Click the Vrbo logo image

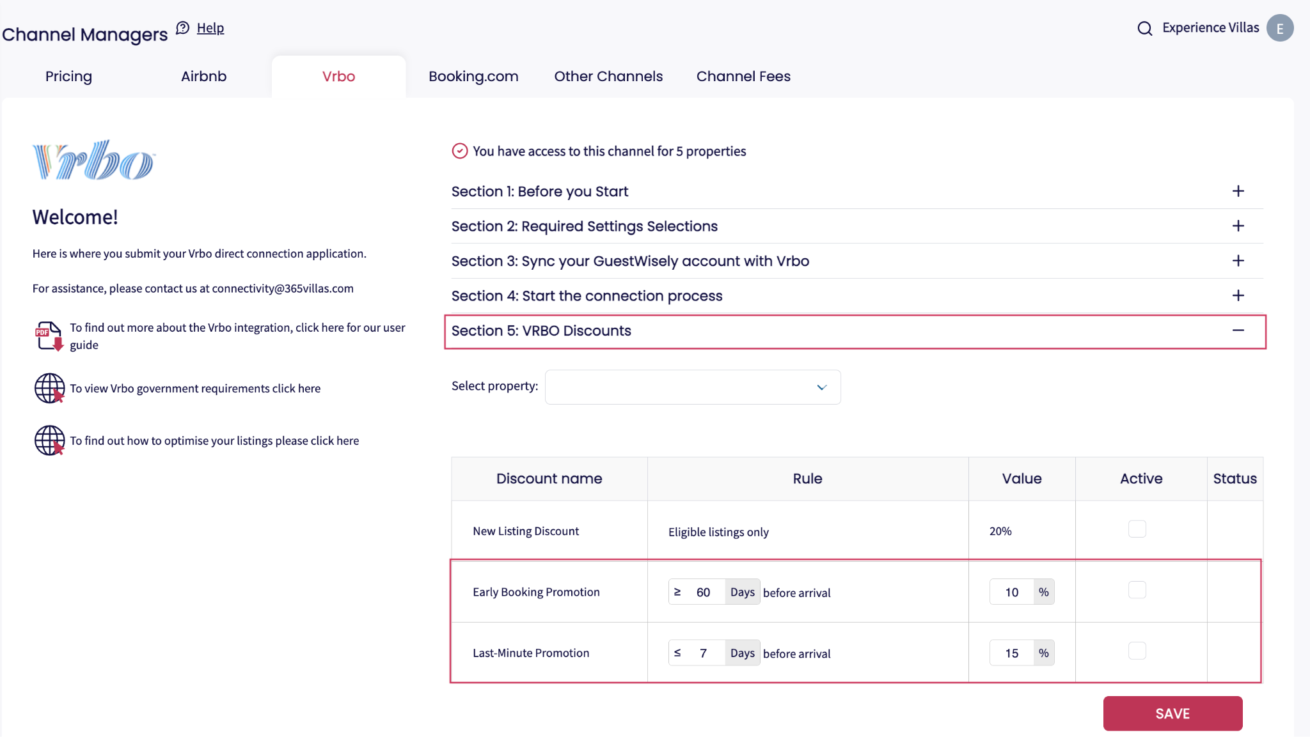93,160
